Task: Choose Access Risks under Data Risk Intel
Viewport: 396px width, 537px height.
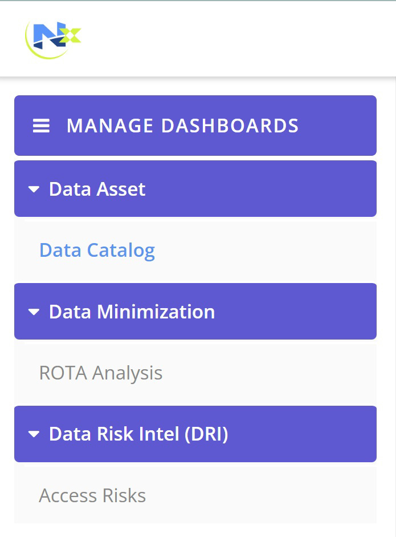Action: coord(92,495)
